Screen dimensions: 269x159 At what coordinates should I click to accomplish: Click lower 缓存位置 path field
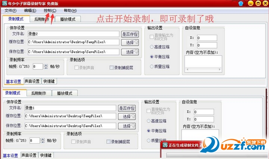(70, 116)
